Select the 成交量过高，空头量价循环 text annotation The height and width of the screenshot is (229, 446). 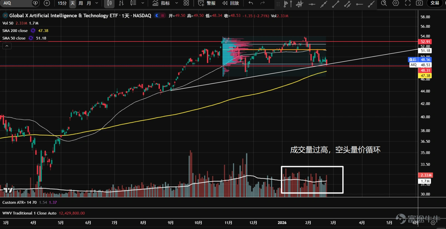(335, 150)
